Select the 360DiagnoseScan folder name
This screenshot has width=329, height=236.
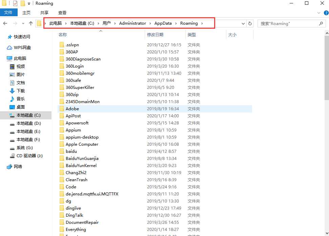pyautogui.click(x=83, y=59)
